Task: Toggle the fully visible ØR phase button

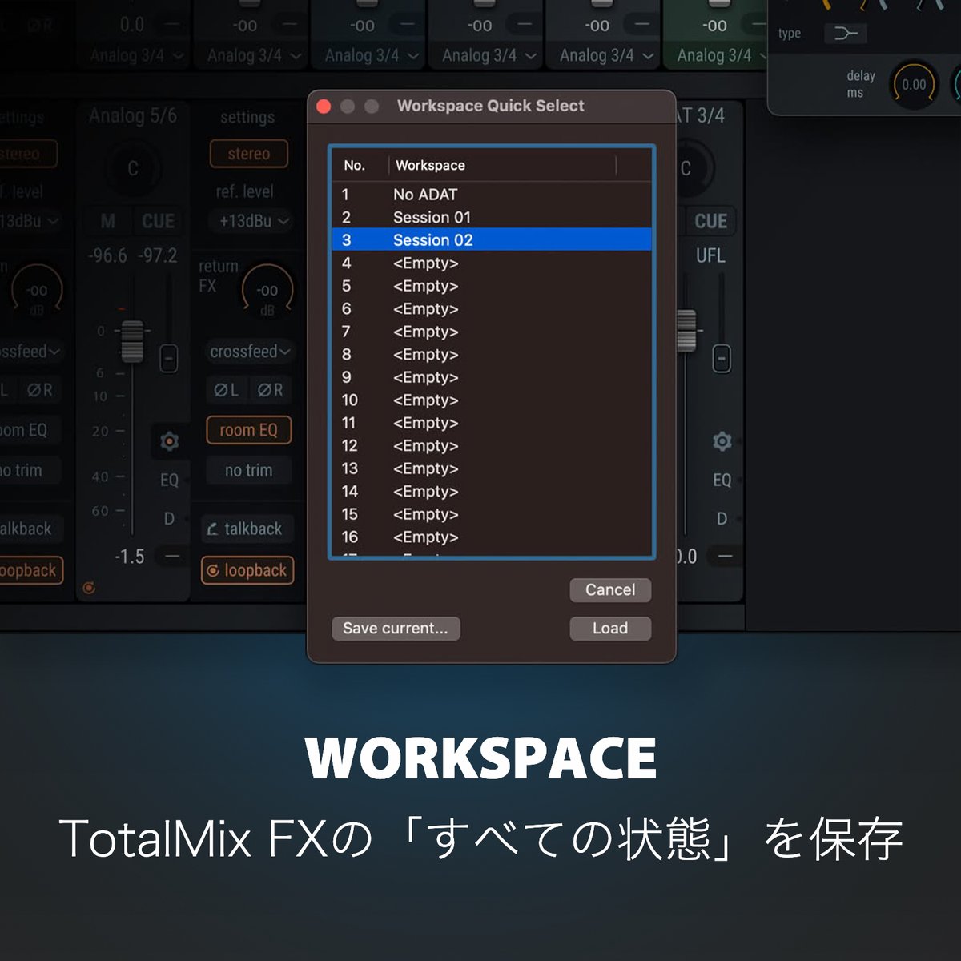Action: tap(270, 390)
